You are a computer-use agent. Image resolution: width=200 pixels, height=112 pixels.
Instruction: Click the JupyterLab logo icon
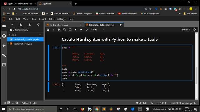click(4, 19)
